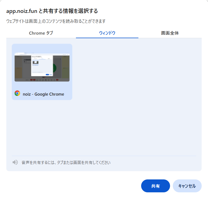Click the キャンセル button
The image size is (208, 197).
187,186
